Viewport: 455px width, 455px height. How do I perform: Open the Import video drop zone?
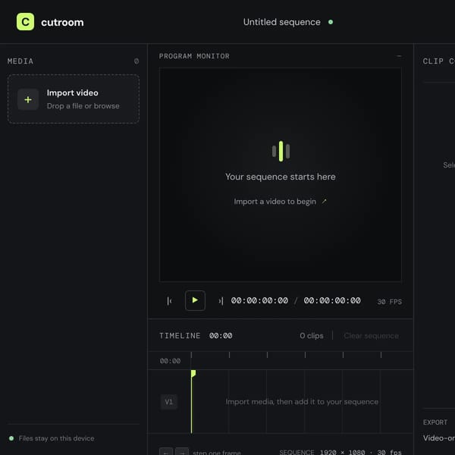click(74, 99)
